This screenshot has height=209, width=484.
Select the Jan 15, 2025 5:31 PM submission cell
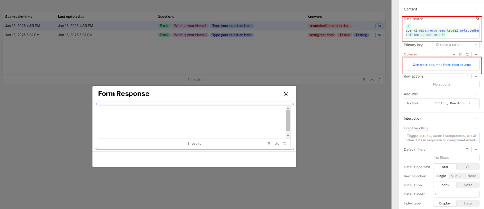22,35
